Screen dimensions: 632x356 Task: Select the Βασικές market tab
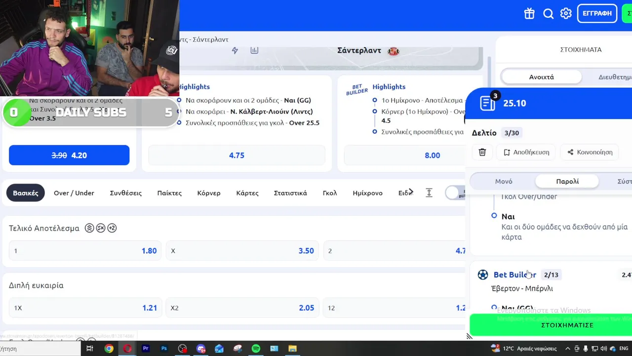click(x=26, y=193)
